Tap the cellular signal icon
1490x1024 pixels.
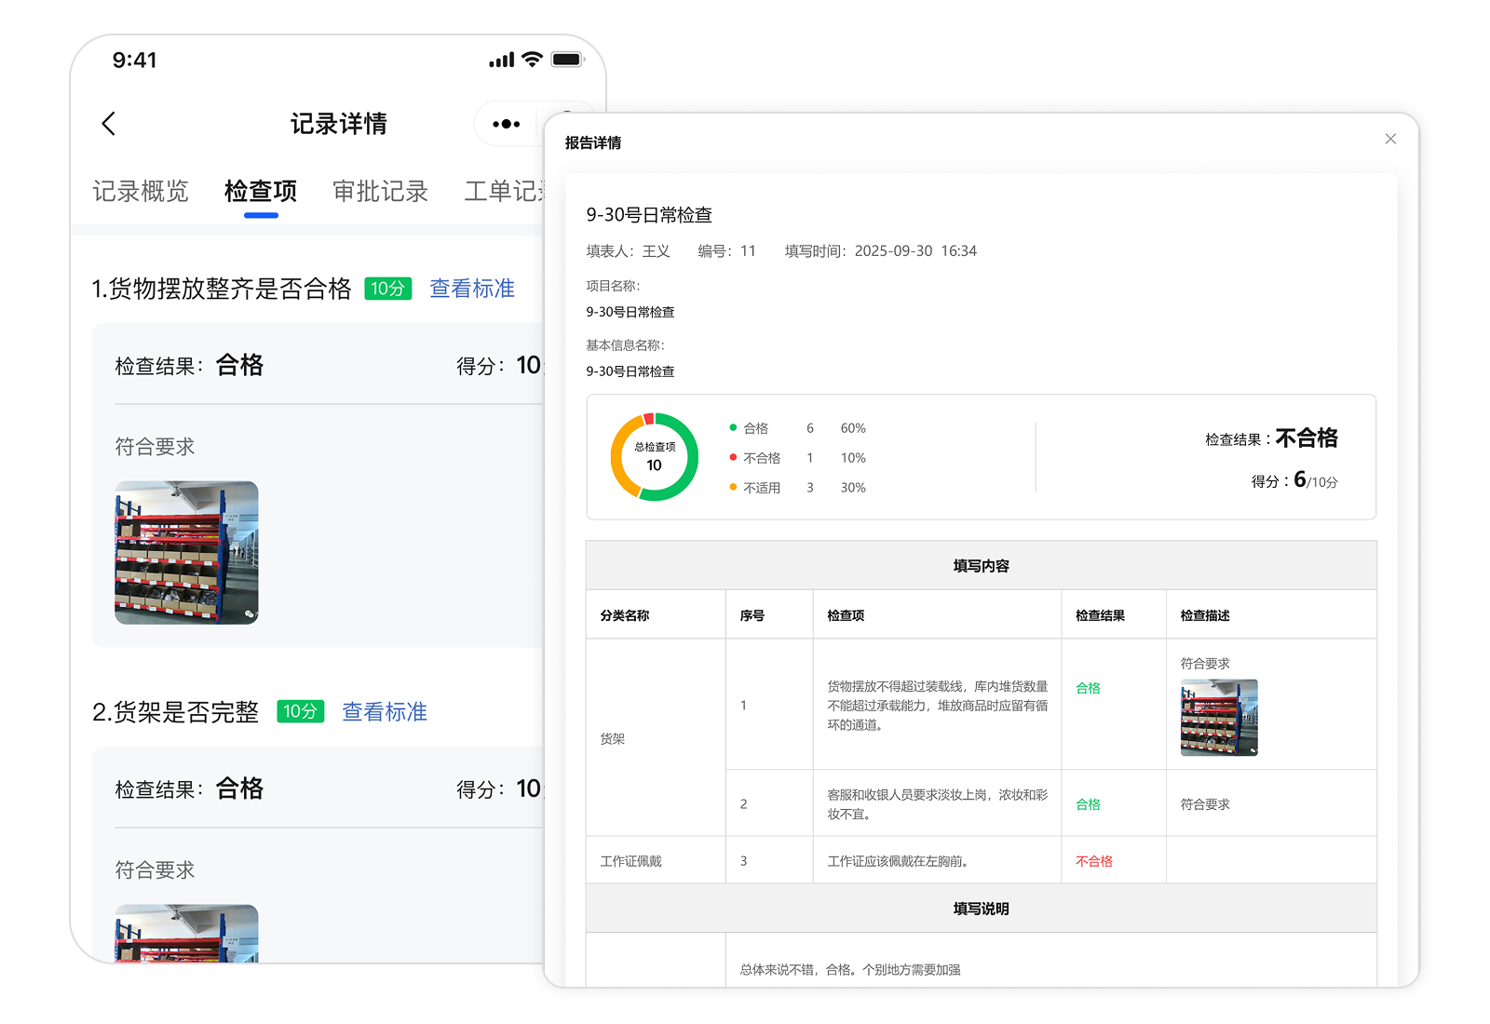click(501, 61)
